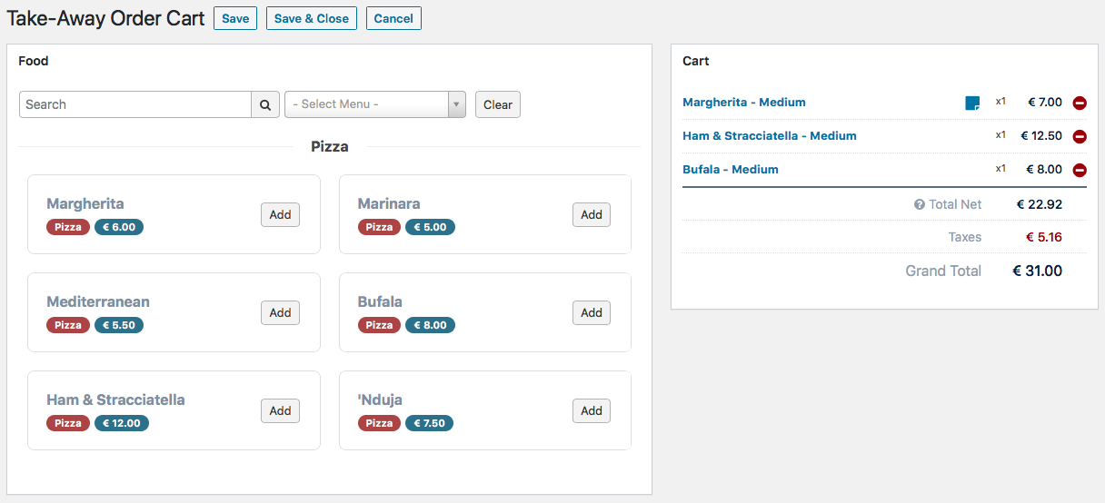
Task: Add Bufala pizza to cart
Action: (592, 312)
